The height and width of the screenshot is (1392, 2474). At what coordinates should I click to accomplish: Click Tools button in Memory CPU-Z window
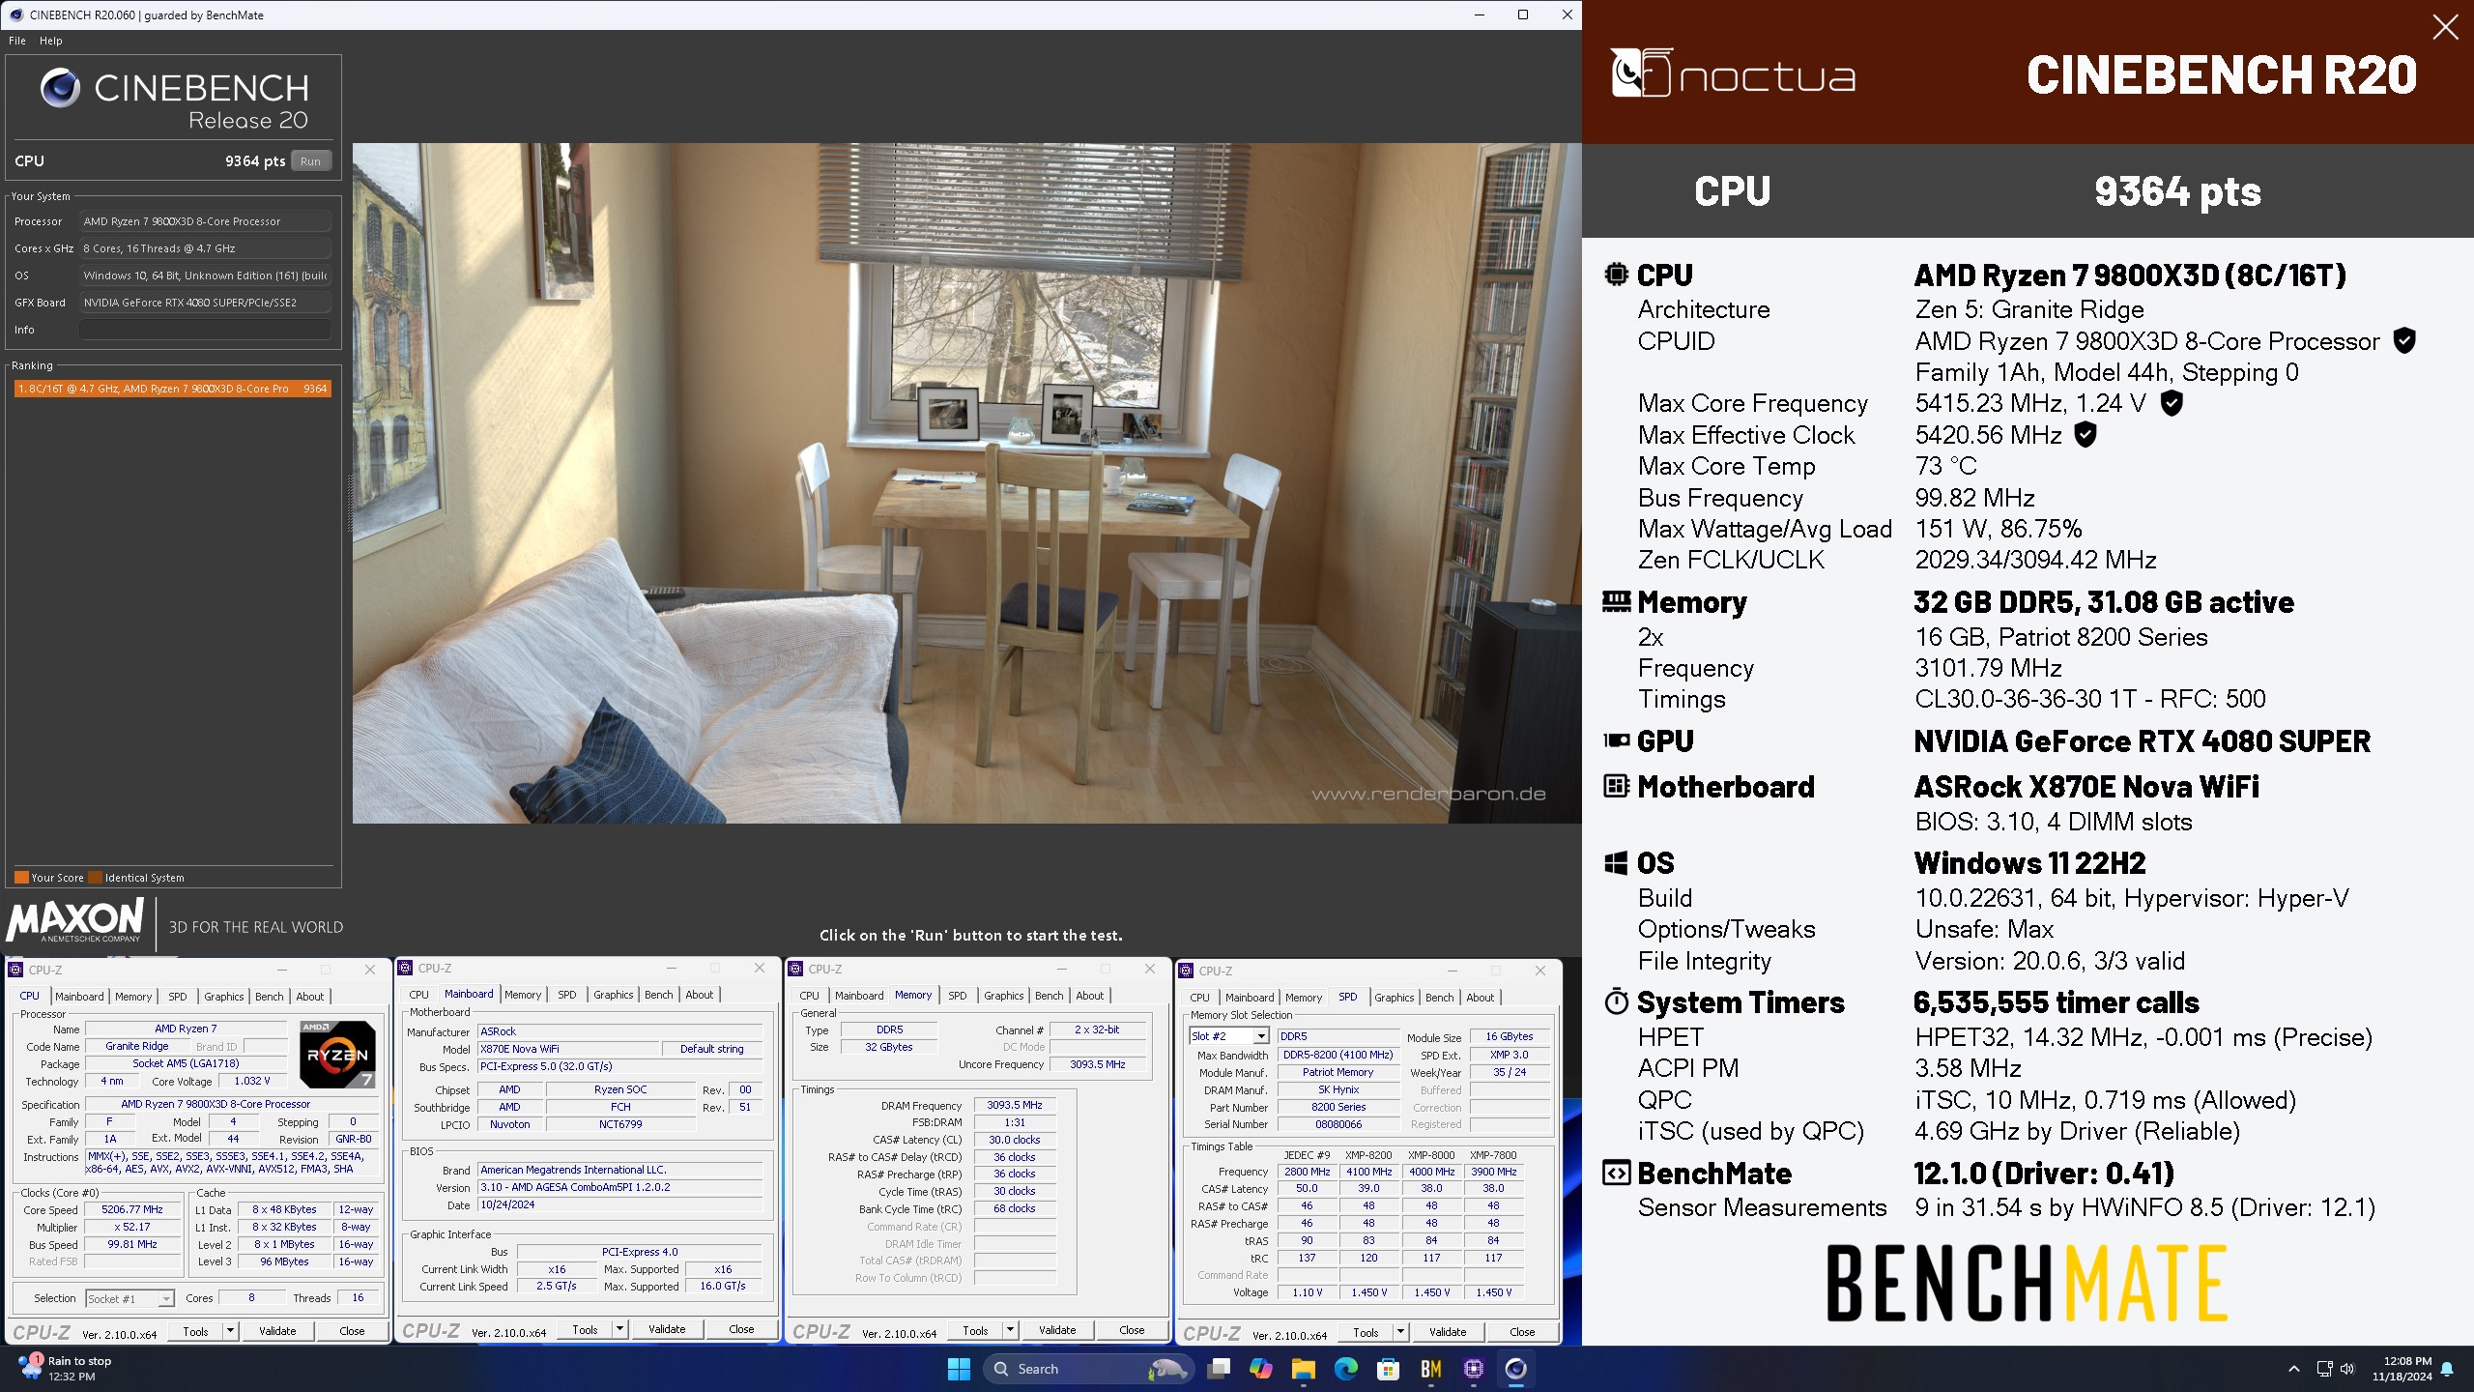975,1330
